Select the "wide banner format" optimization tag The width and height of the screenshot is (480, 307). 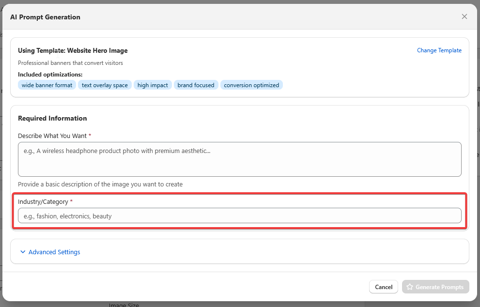click(47, 85)
